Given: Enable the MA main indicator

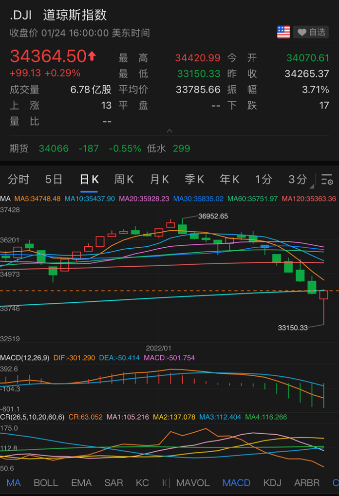Looking at the screenshot, I should [14, 483].
